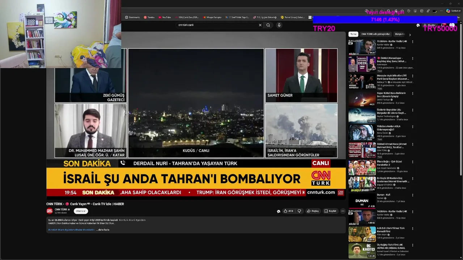Viewport: 463px width, 260px height.
Task: Start voice search with the microphone icon
Action: [279, 25]
